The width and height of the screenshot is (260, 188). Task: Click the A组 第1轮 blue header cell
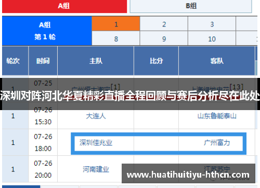[47, 31]
